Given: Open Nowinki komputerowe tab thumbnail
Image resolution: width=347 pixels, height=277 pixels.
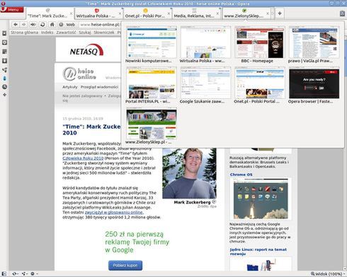Looking at the screenshot, I should pos(152,45).
